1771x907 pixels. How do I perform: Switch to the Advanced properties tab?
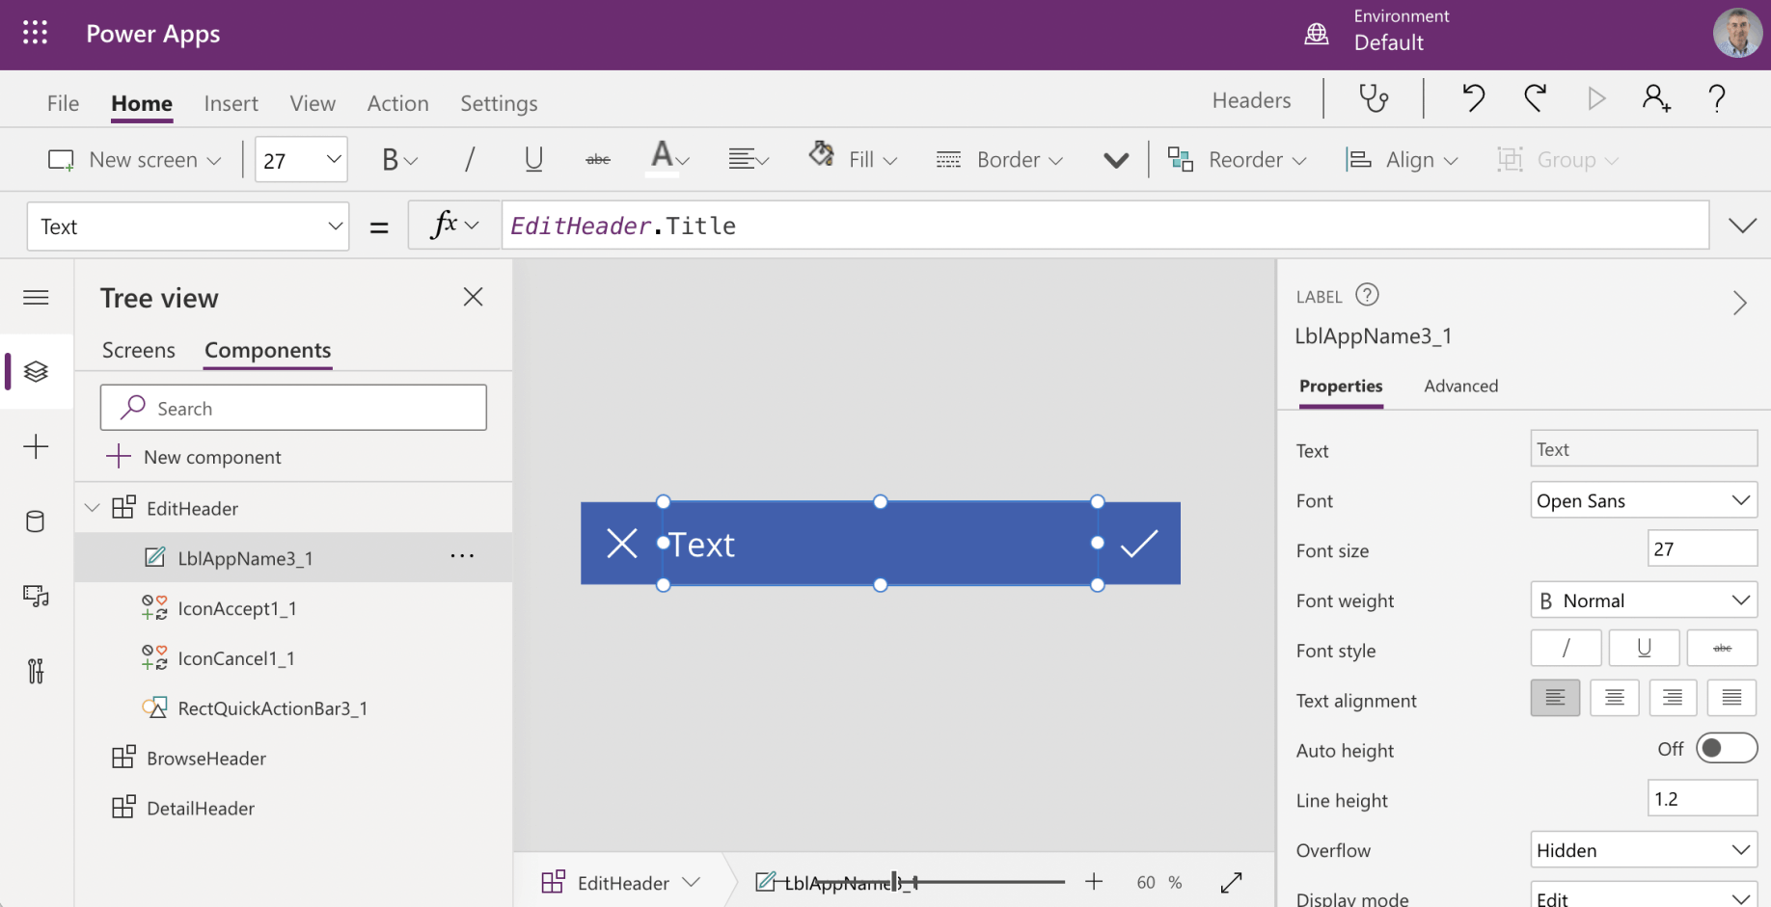click(1460, 387)
